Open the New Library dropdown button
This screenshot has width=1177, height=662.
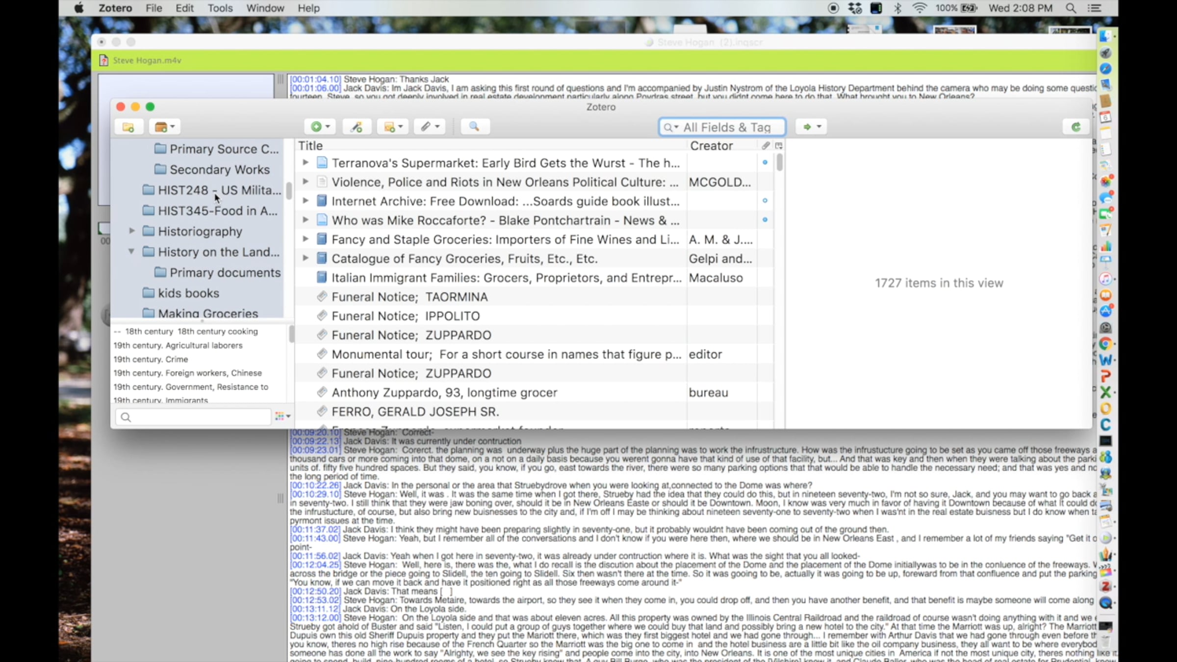164,127
